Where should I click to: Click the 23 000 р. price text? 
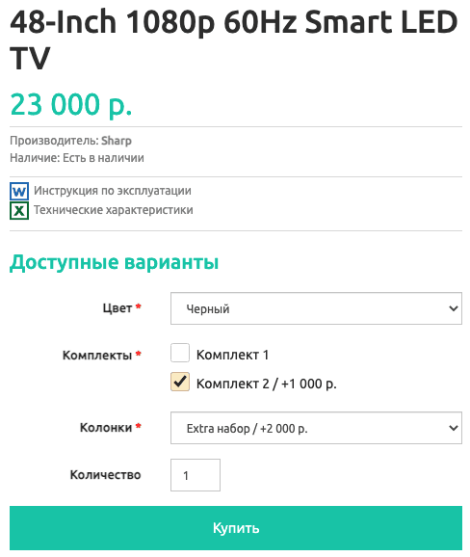[71, 104]
